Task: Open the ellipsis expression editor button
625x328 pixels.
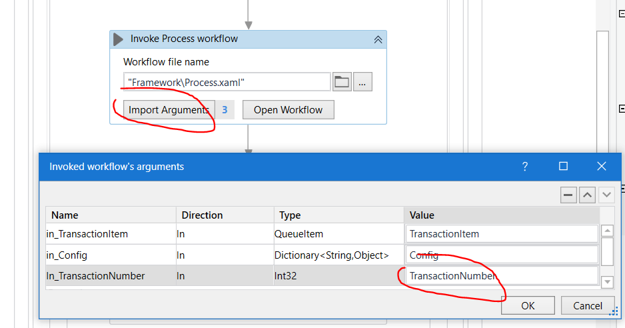Action: coord(362,82)
